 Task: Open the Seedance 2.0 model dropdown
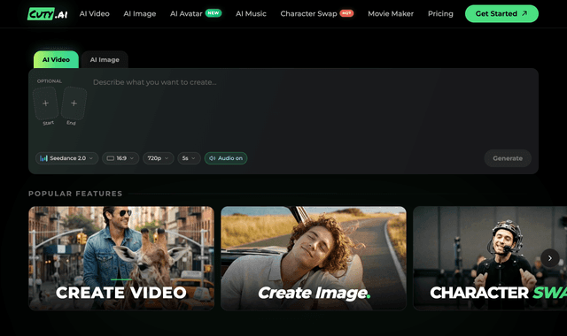click(x=67, y=158)
